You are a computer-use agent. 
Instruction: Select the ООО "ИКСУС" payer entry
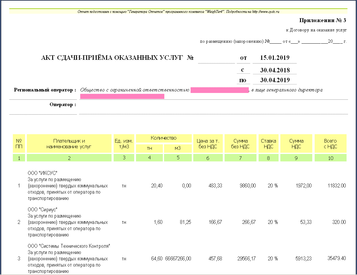(x=42, y=173)
